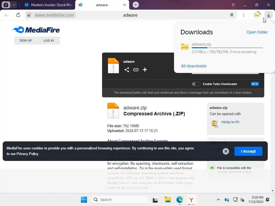Click the page scrollbar down arrow
The image size is (275, 206).
coord(273,191)
